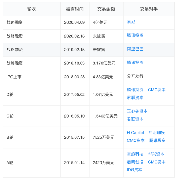Viewport: 175px width, 182px height.
Task: Open the 掌趣科技 link
Action: coord(135,154)
